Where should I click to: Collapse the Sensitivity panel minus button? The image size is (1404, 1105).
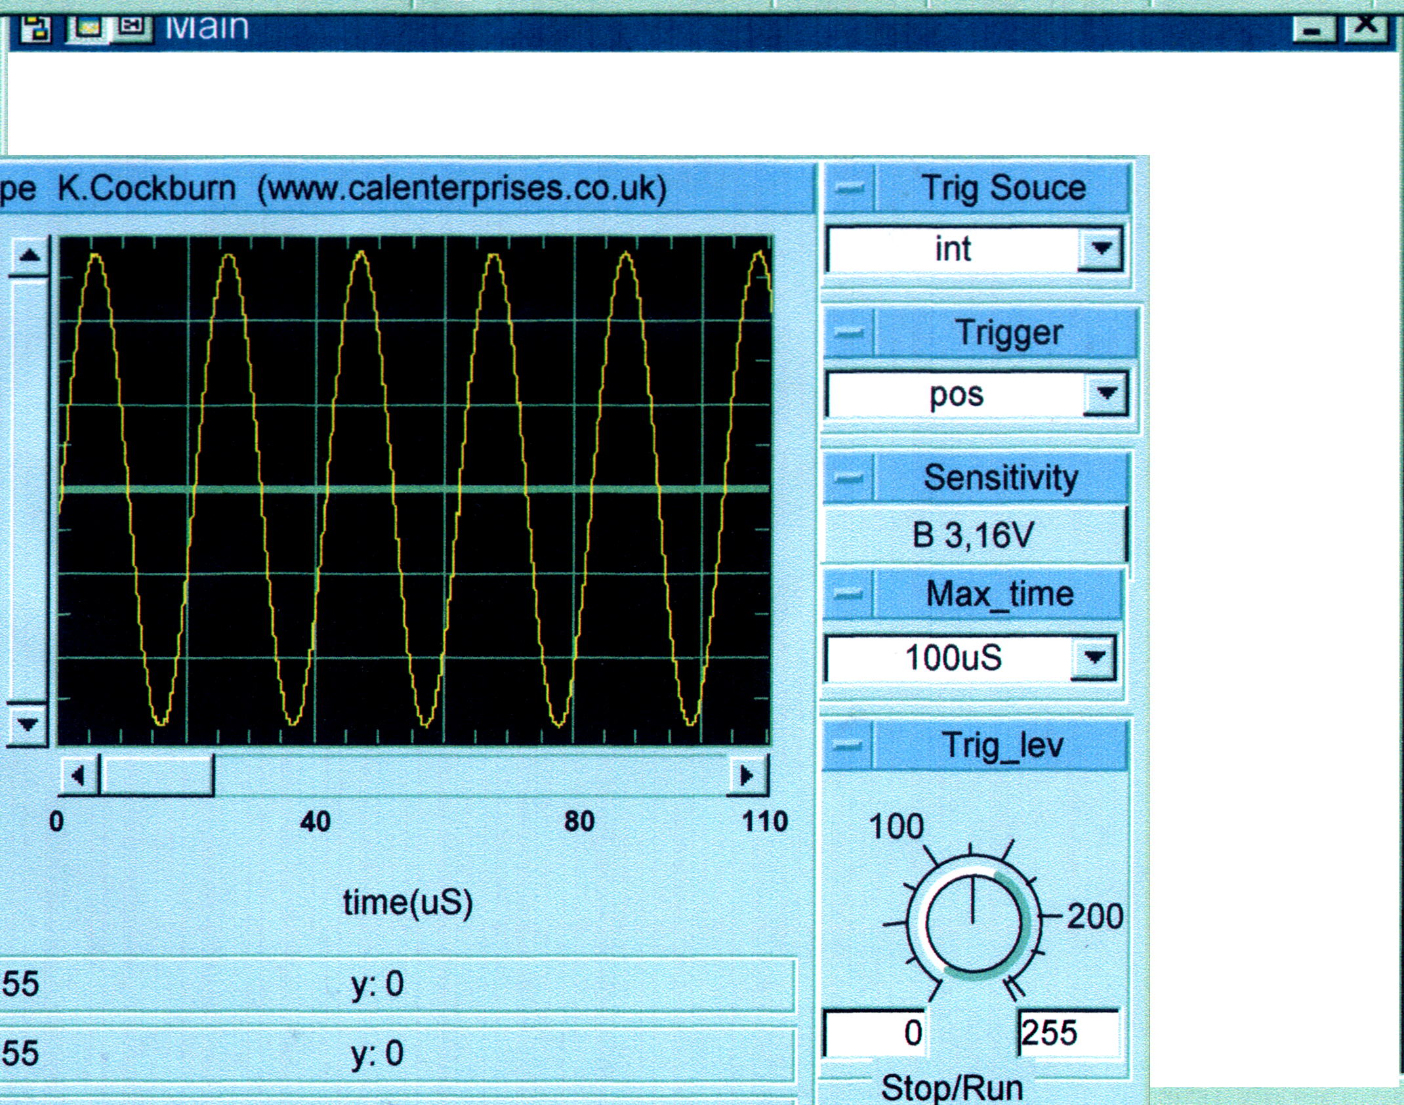click(850, 477)
